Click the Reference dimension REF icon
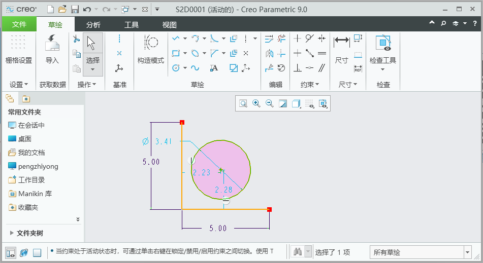Viewport: 483px width, 263px height. tap(358, 68)
